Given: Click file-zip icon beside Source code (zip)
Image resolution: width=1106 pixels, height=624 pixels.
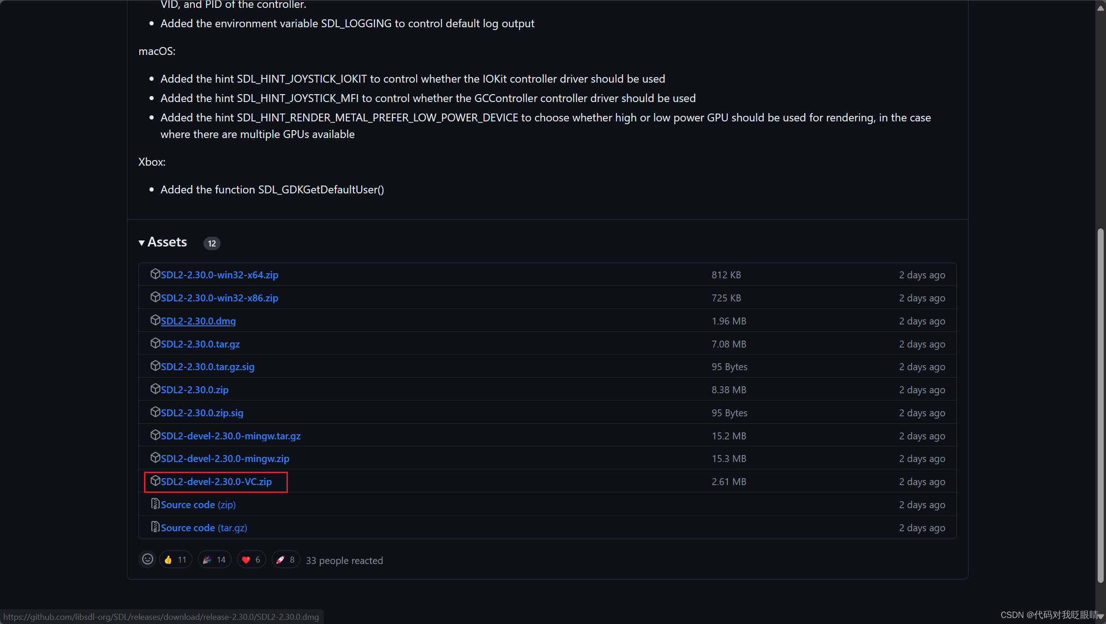Looking at the screenshot, I should tap(155, 504).
